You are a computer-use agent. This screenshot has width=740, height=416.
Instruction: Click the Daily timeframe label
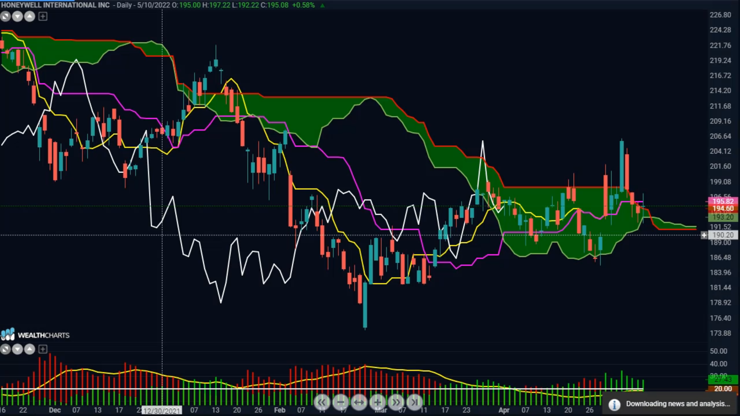coord(124,5)
